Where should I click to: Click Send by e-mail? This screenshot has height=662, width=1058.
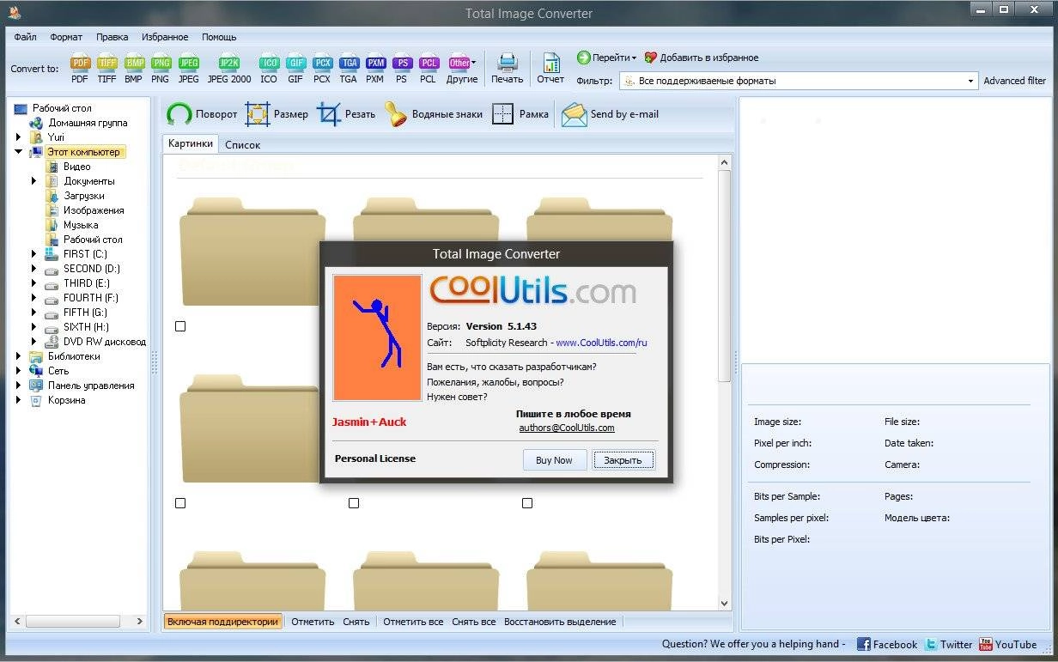coord(611,114)
